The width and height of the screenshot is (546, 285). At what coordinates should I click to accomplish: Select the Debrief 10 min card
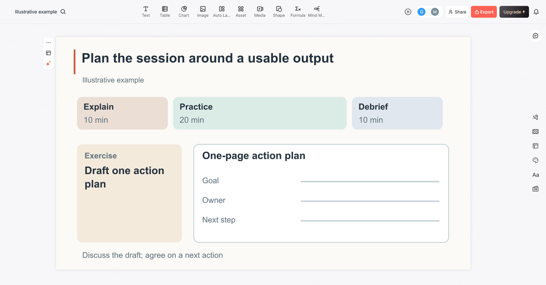[397, 113]
